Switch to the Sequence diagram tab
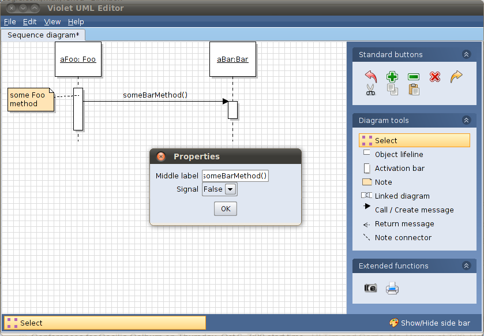Screen dimensions: 484x336 (x=43, y=35)
